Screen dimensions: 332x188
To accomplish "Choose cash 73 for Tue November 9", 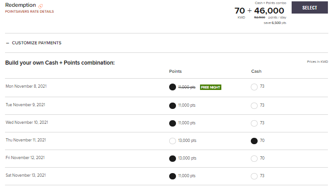I will (x=254, y=105).
